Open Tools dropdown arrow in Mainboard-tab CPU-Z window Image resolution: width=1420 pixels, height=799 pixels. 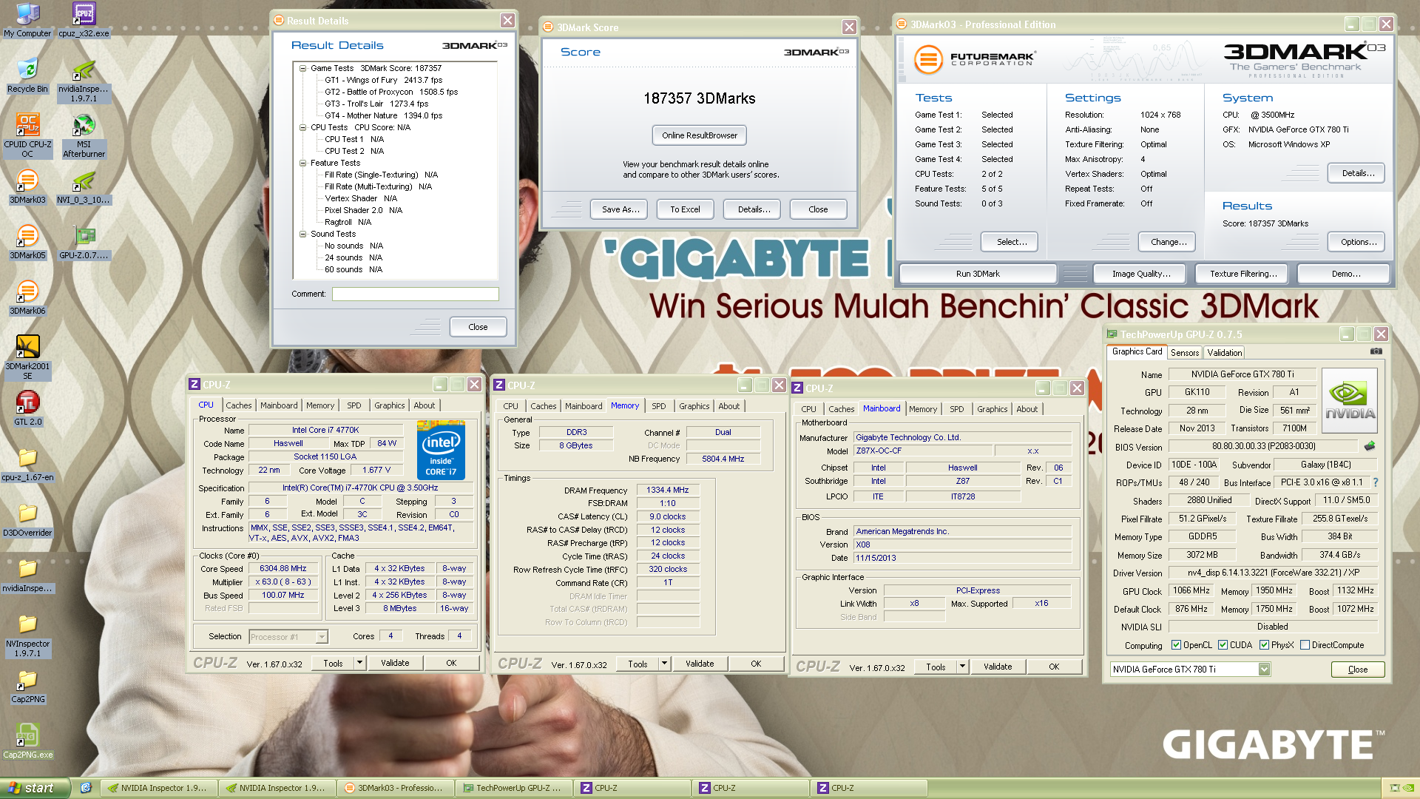(x=962, y=667)
